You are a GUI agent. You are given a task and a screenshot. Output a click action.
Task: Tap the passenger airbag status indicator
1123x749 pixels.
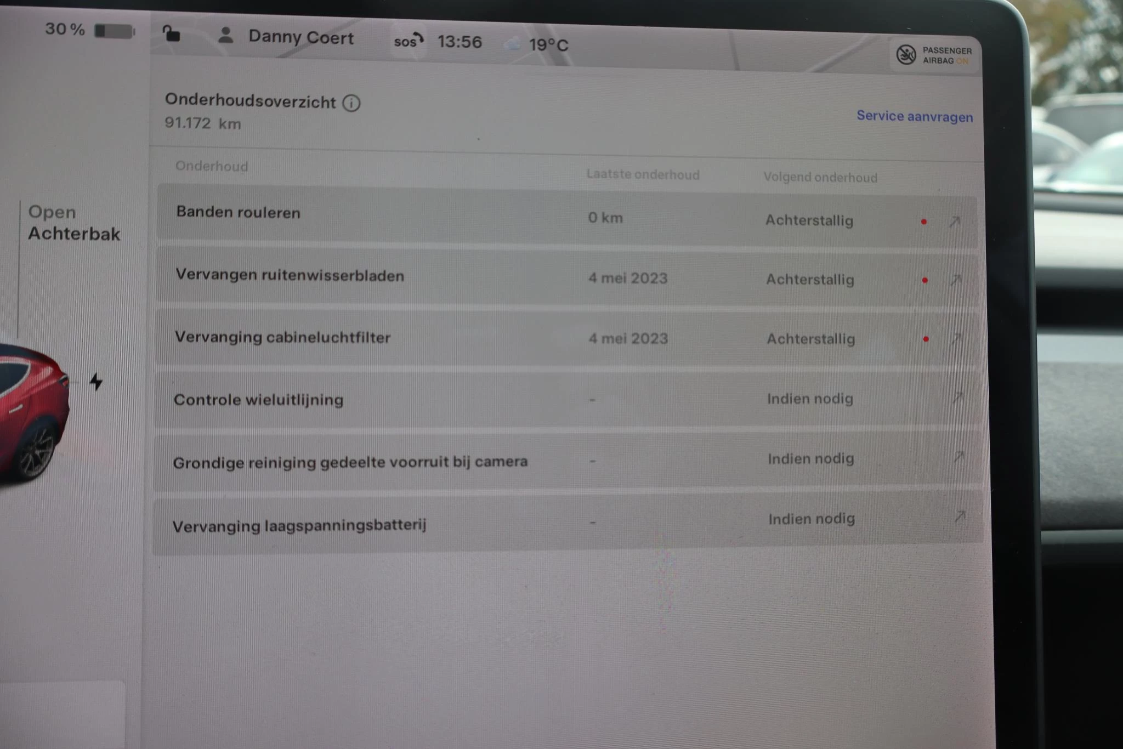934,55
